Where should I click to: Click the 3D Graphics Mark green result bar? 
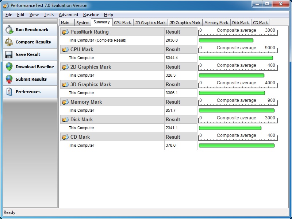coord(232,93)
